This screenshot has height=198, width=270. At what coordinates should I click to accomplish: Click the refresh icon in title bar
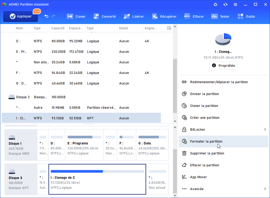tap(225, 4)
